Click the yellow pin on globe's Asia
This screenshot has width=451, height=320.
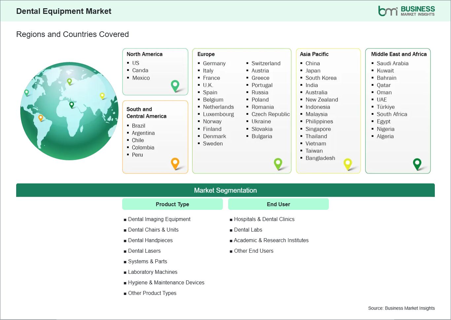[102, 96]
